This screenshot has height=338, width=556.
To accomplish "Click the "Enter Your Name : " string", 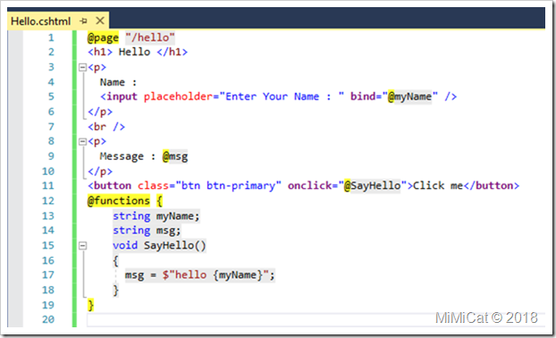I will click(282, 96).
